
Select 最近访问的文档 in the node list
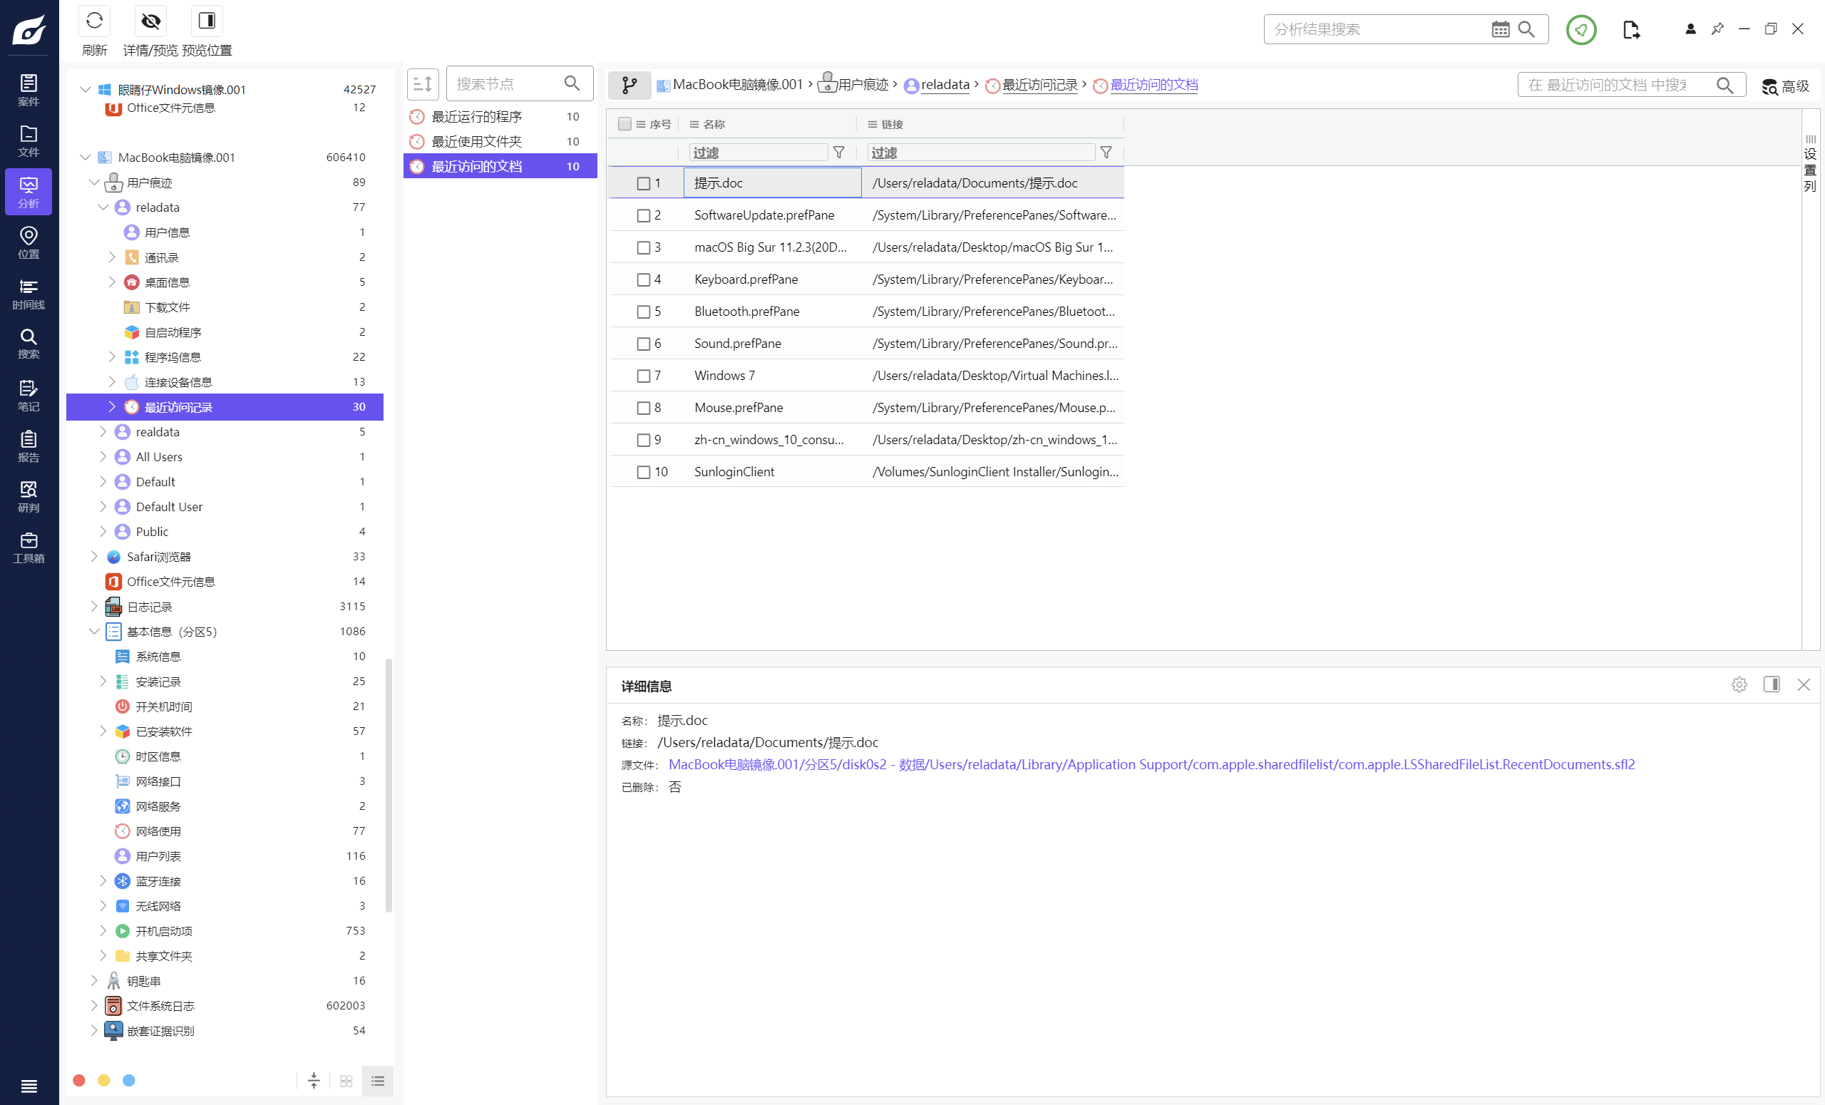(x=500, y=166)
